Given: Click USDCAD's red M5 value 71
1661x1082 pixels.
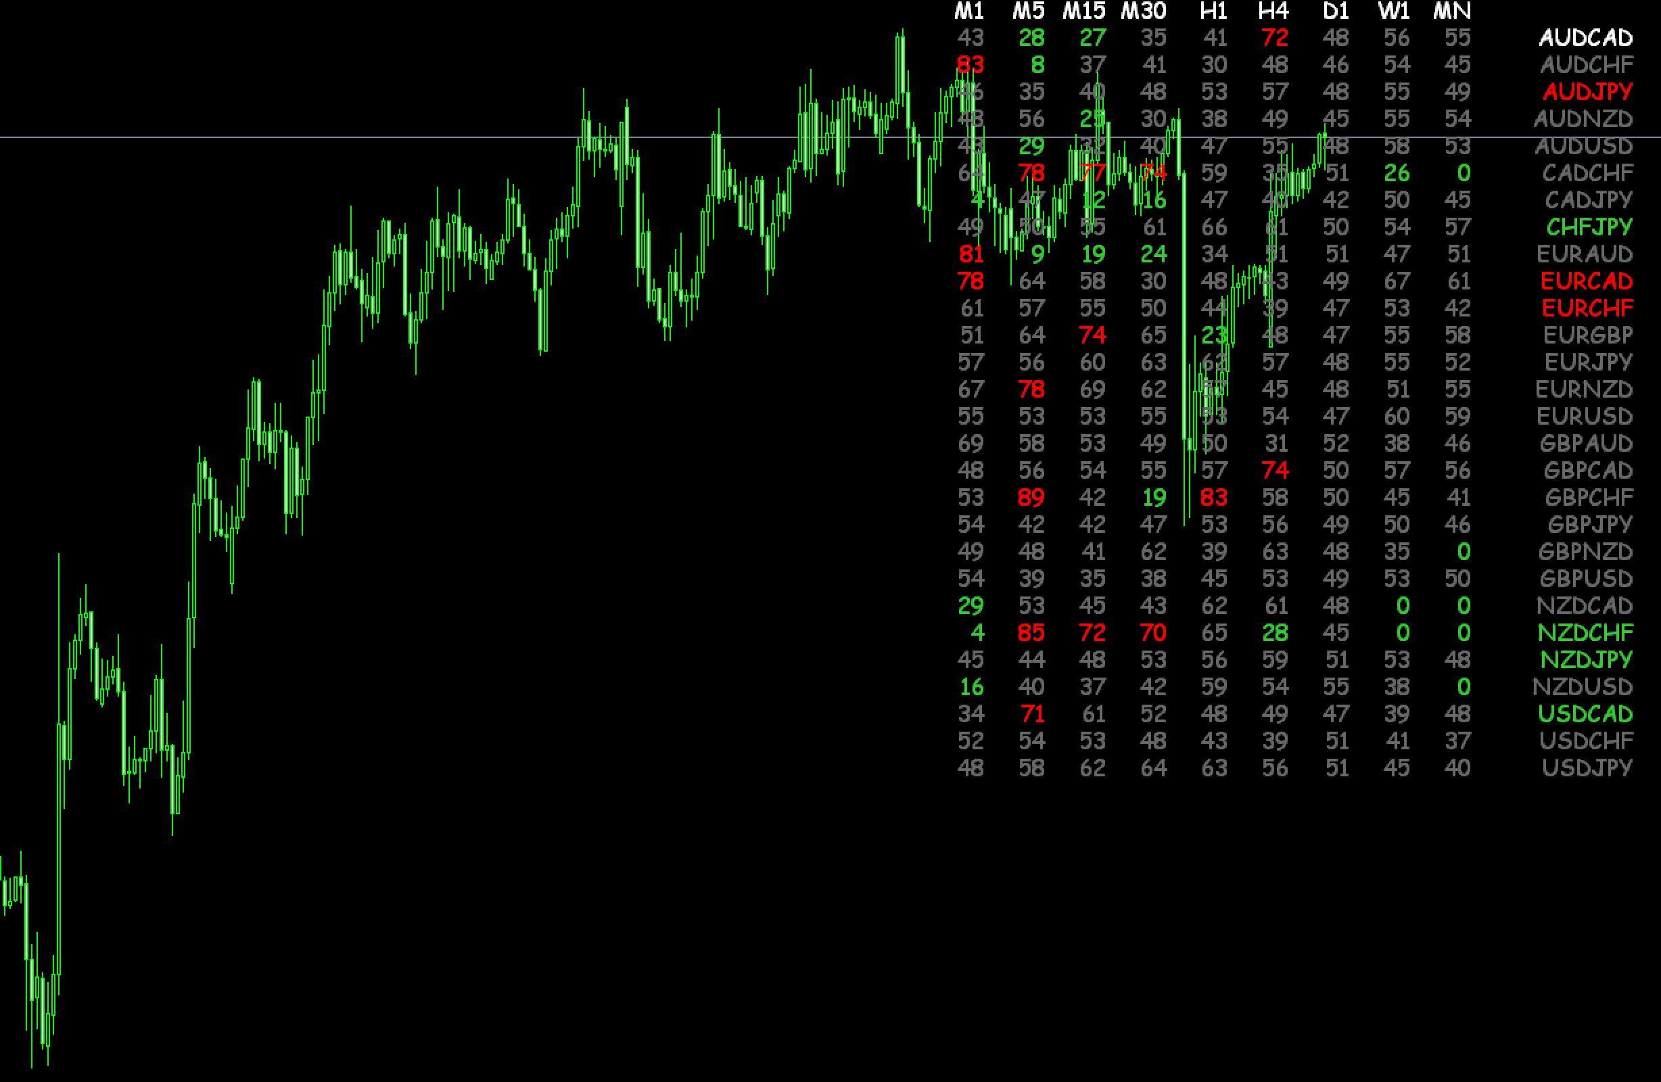Looking at the screenshot, I should (1032, 714).
